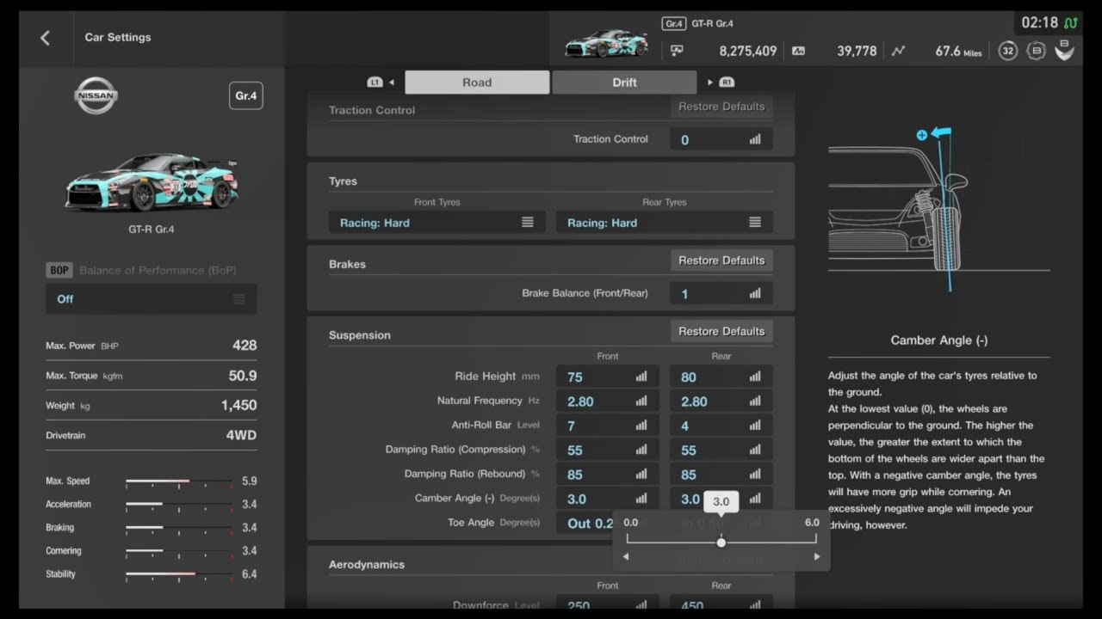Screen dimensions: 1102x619
Task: Click the collector level 32 badge
Action: (x=1008, y=52)
